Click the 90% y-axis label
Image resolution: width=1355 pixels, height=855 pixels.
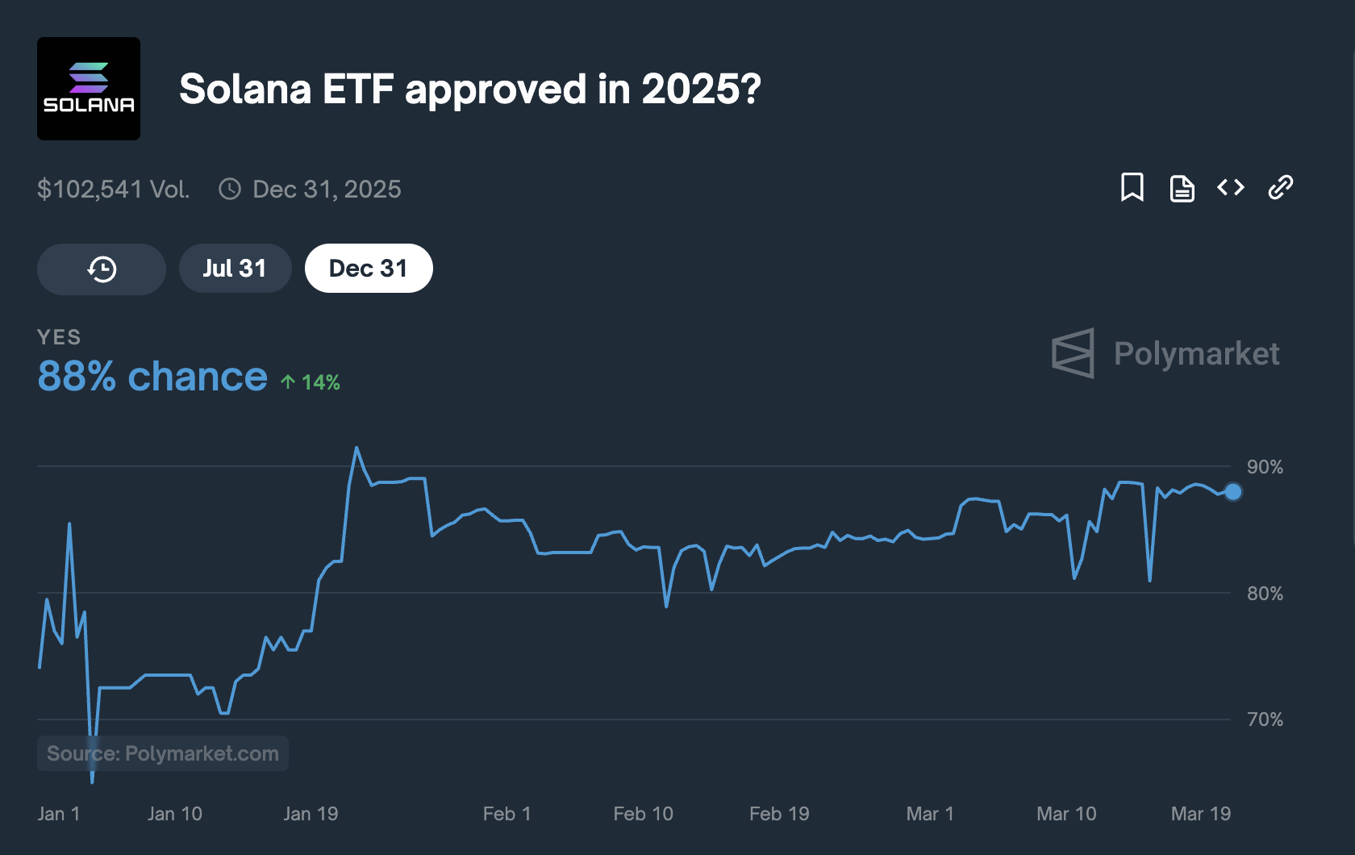point(1265,467)
